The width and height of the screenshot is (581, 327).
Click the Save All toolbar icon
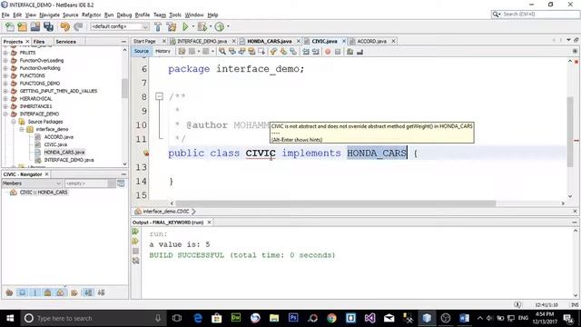pyautogui.click(x=48, y=26)
